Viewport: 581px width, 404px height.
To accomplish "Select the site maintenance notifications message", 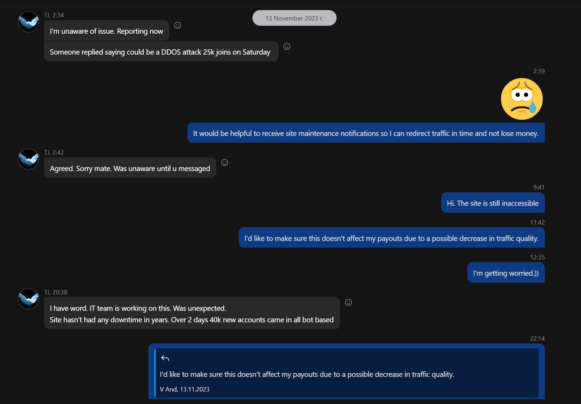I will coord(366,133).
